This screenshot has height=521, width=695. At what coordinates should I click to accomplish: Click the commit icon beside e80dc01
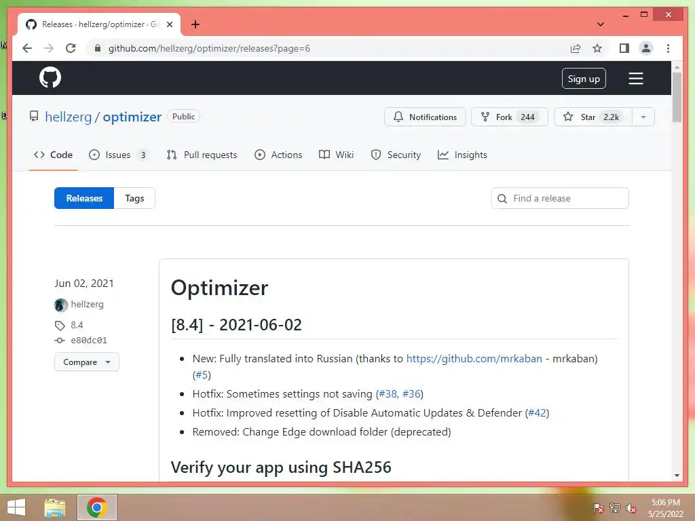[60, 341]
